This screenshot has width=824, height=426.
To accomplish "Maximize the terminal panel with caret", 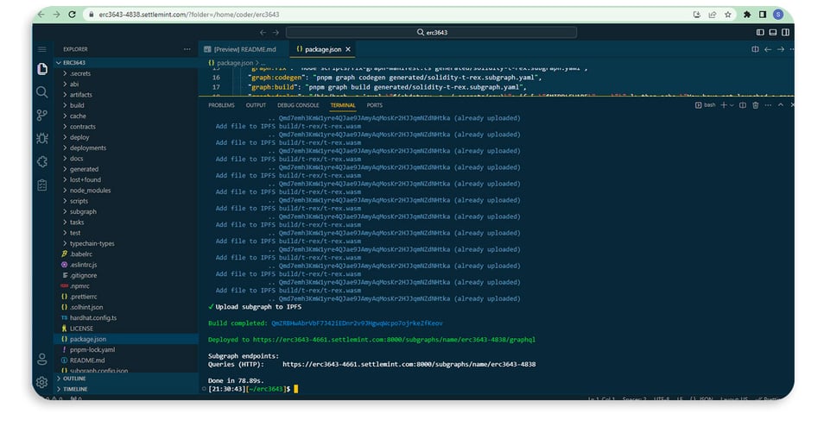I will pyautogui.click(x=781, y=105).
